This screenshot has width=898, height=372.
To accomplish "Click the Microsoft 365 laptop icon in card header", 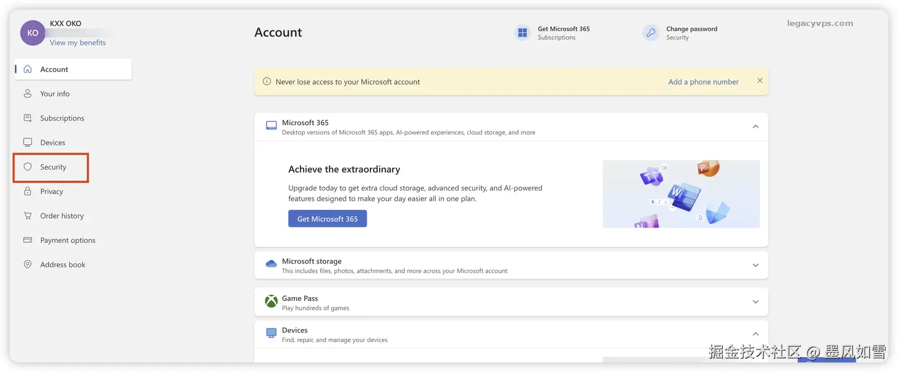I will pos(271,126).
